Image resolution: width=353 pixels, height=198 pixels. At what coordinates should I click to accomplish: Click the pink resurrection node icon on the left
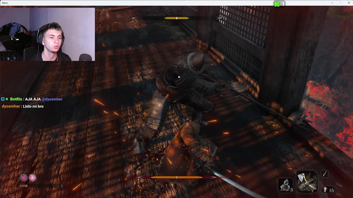(x=24, y=178)
